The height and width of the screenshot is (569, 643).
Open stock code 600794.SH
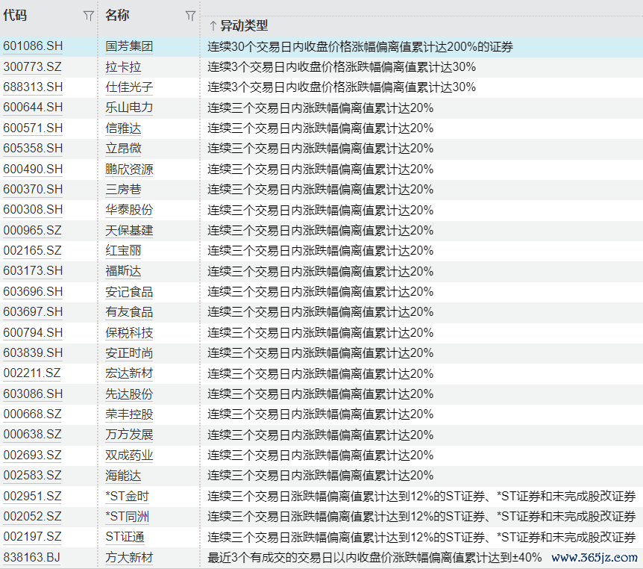33,332
